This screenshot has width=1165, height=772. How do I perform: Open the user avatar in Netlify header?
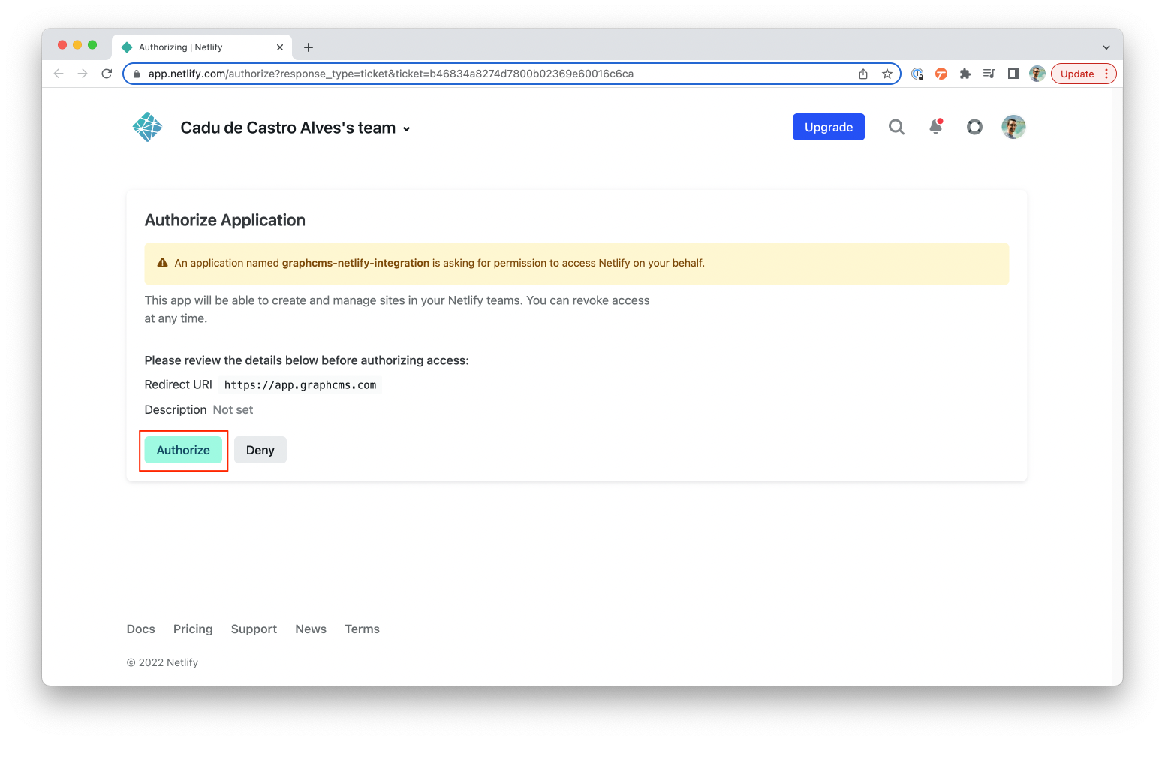1013,127
